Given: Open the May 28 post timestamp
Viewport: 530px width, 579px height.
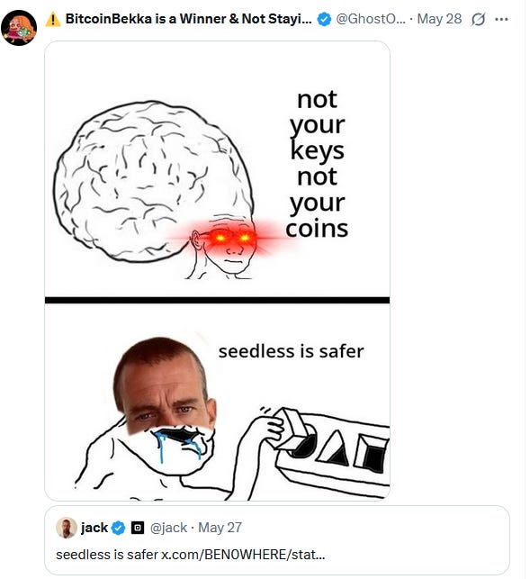Looking at the screenshot, I should tap(439, 19).
